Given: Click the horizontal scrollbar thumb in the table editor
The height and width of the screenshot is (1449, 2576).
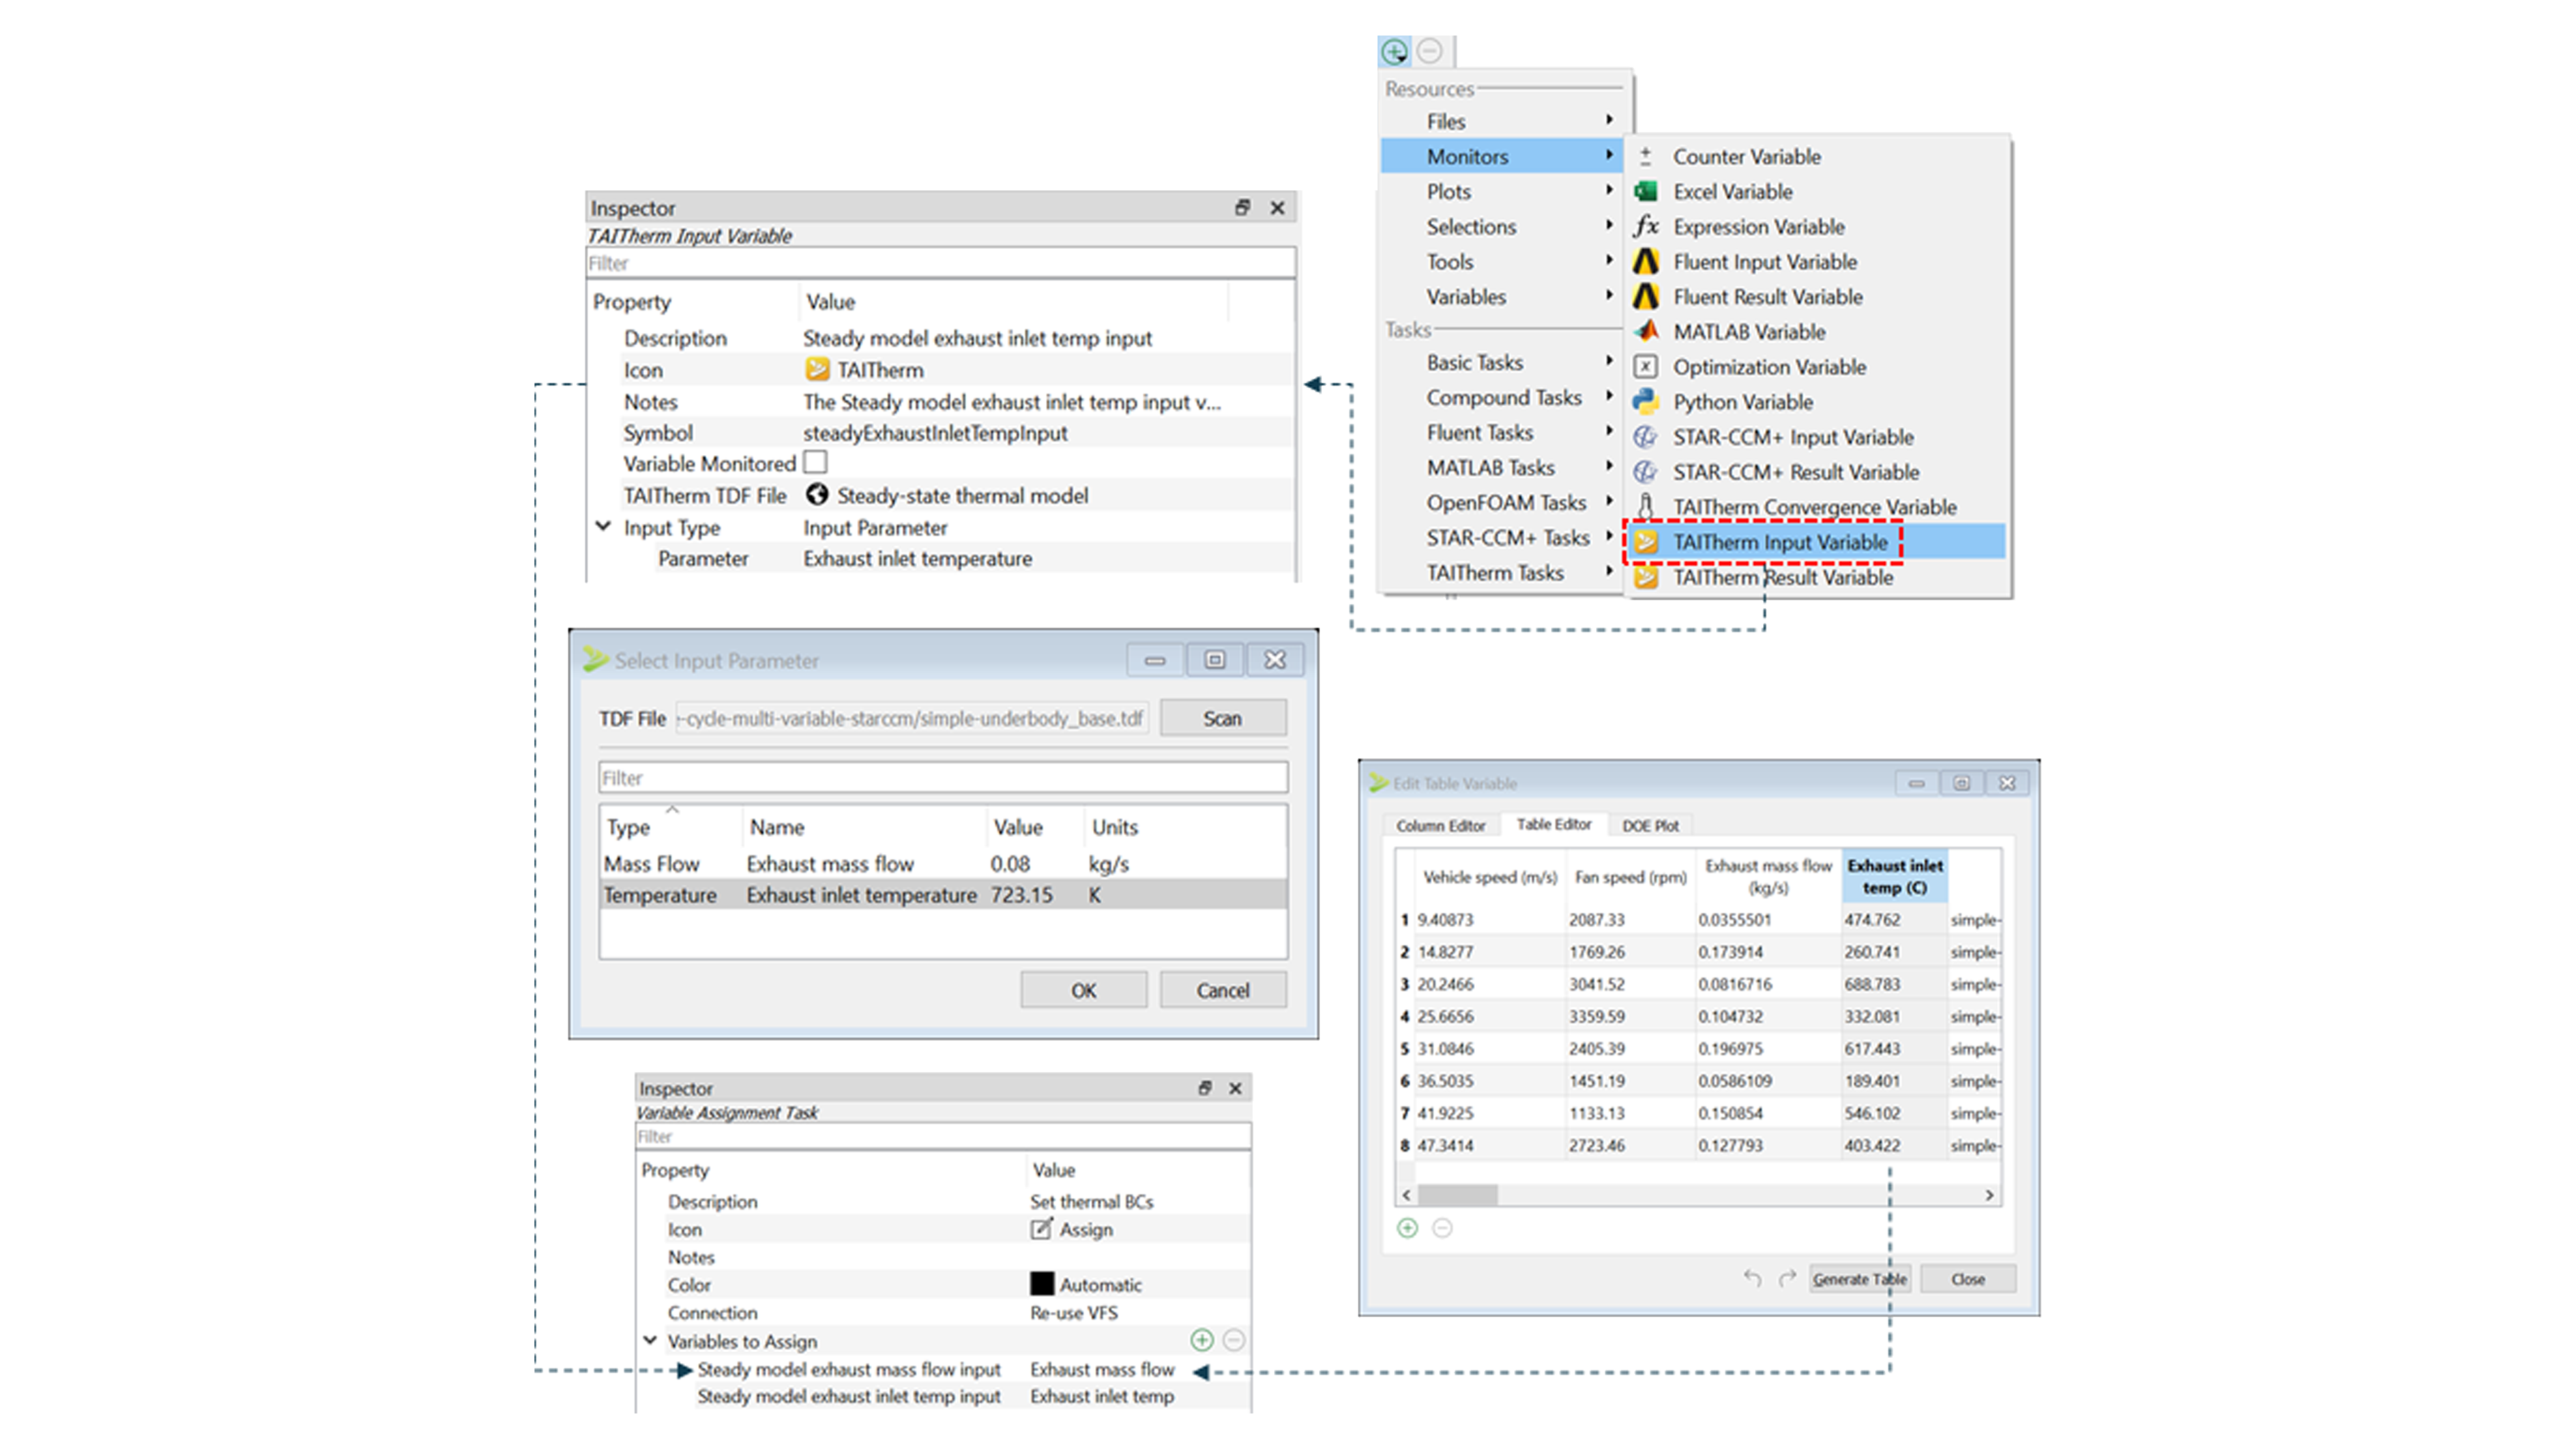Looking at the screenshot, I should 1457,1194.
